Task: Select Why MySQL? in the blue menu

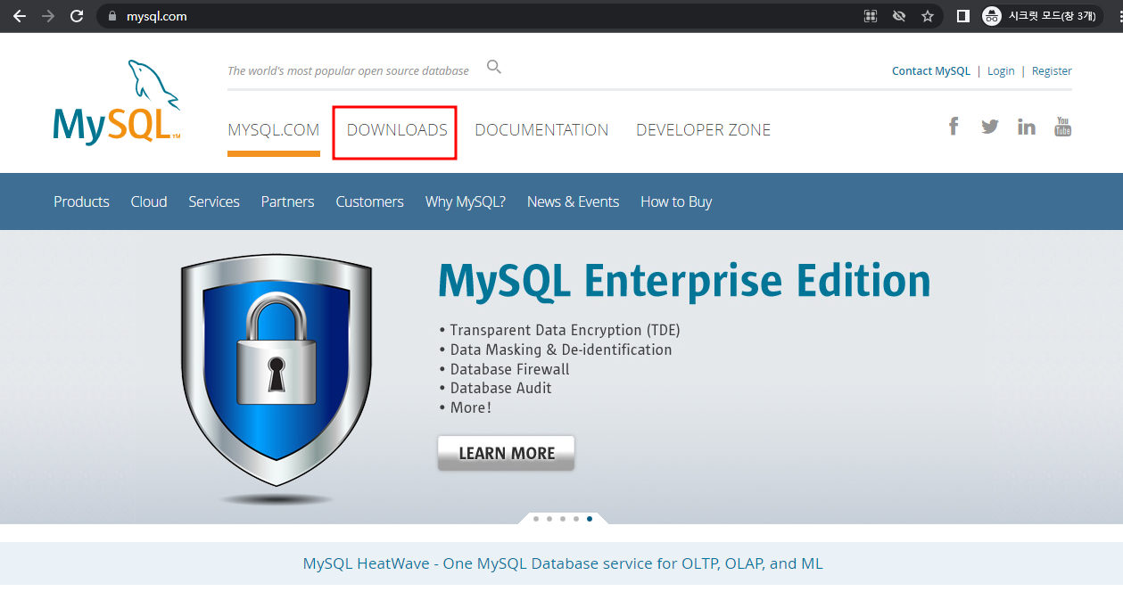Action: pos(466,201)
